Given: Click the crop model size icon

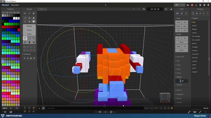Looking at the screenshot, I should click(x=144, y=9).
